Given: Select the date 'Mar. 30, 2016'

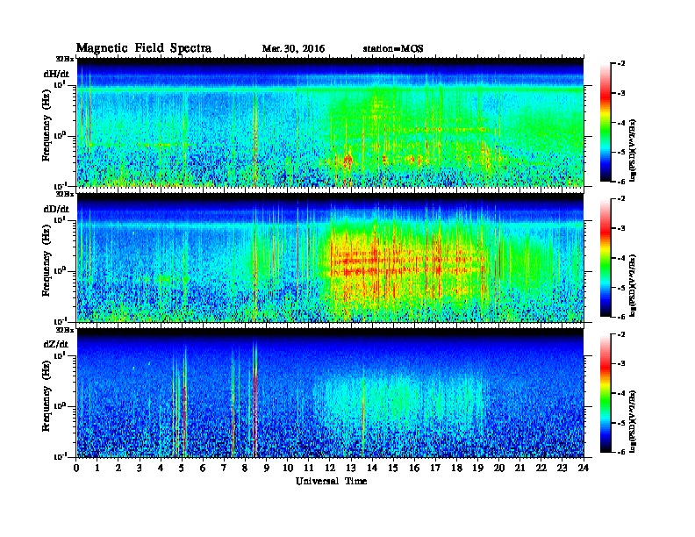Looking at the screenshot, I should 293,49.
